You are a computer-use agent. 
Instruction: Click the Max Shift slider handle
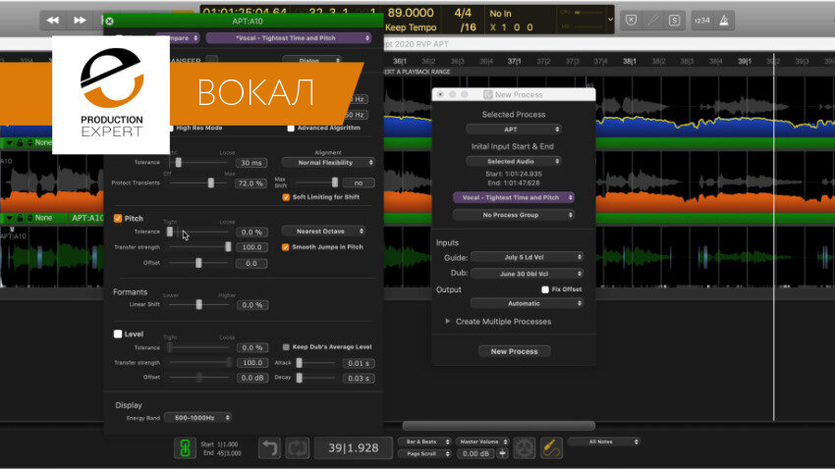coord(335,182)
